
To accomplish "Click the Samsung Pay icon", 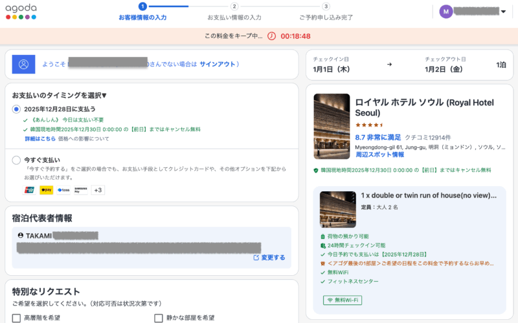I will click(80, 190).
